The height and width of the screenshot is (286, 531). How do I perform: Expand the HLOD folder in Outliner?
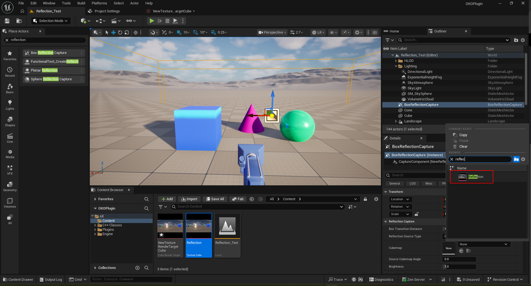(x=396, y=61)
